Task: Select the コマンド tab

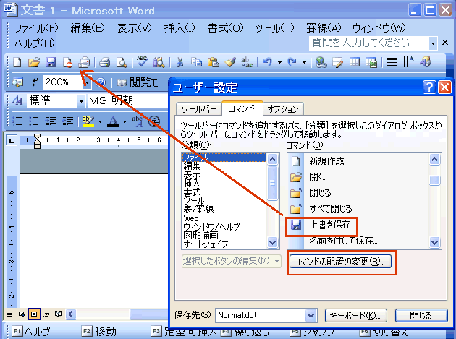Action: pyautogui.click(x=242, y=108)
